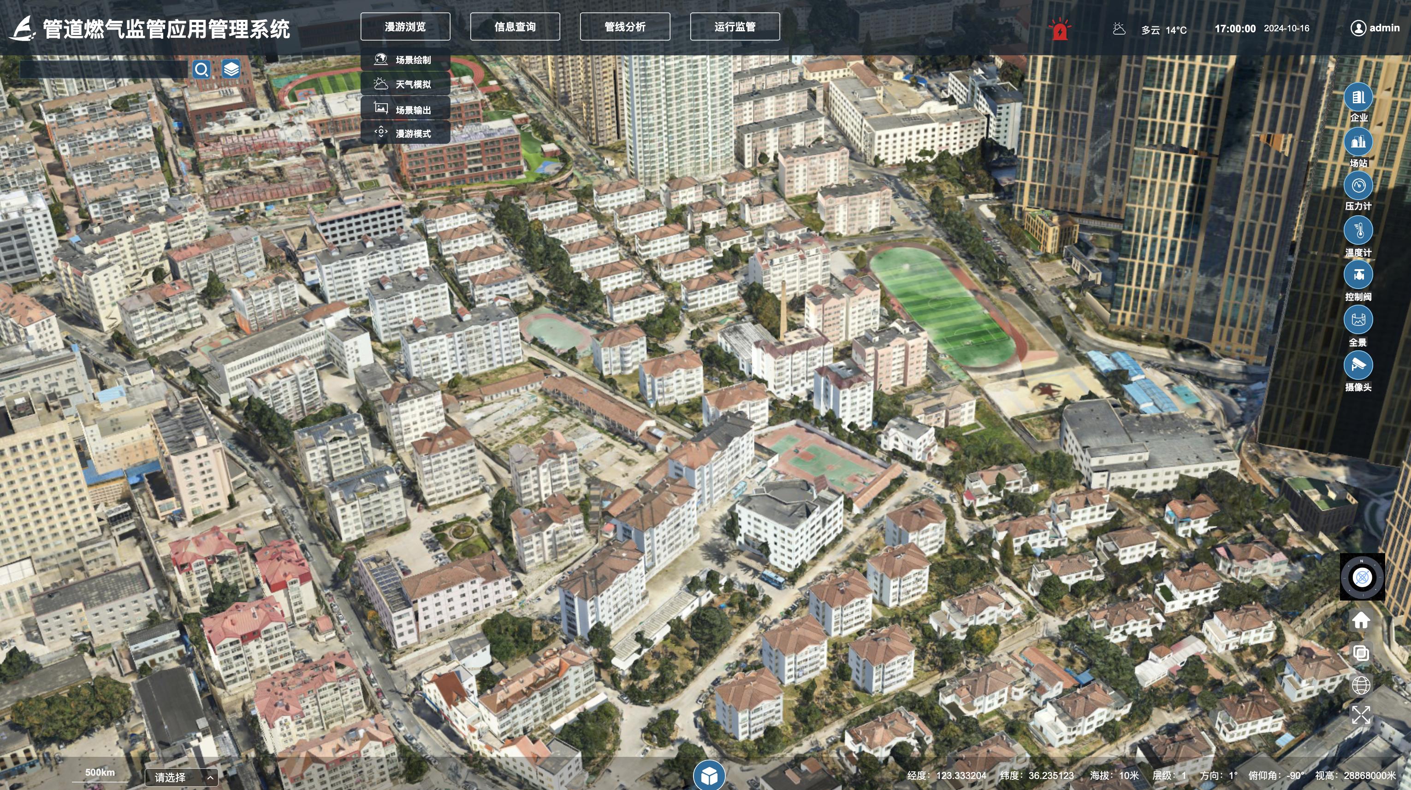
Task: Show 摄像头 camera markers
Action: coord(1358,365)
